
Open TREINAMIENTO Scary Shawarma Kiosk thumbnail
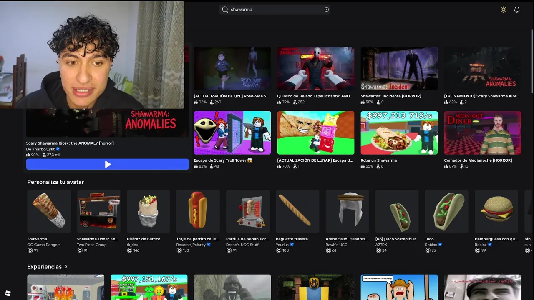tap(483, 68)
